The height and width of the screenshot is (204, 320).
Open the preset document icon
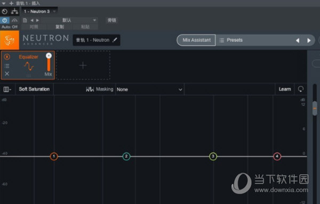point(25,20)
